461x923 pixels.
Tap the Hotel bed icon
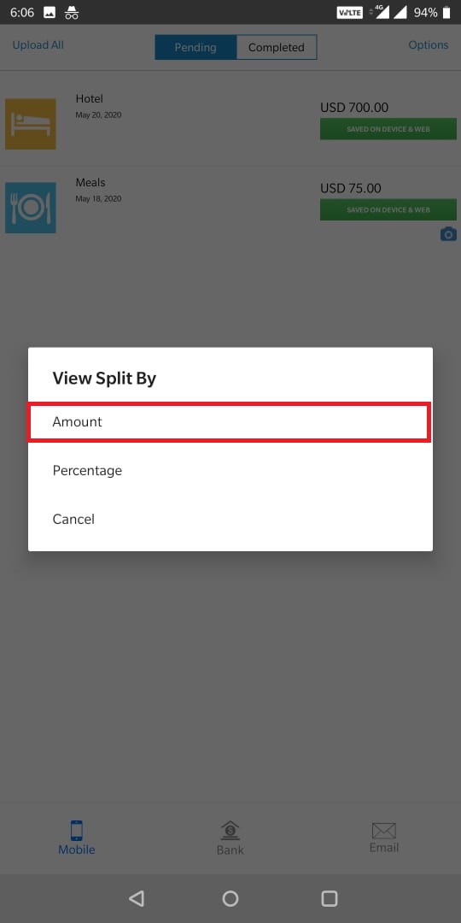click(x=31, y=124)
